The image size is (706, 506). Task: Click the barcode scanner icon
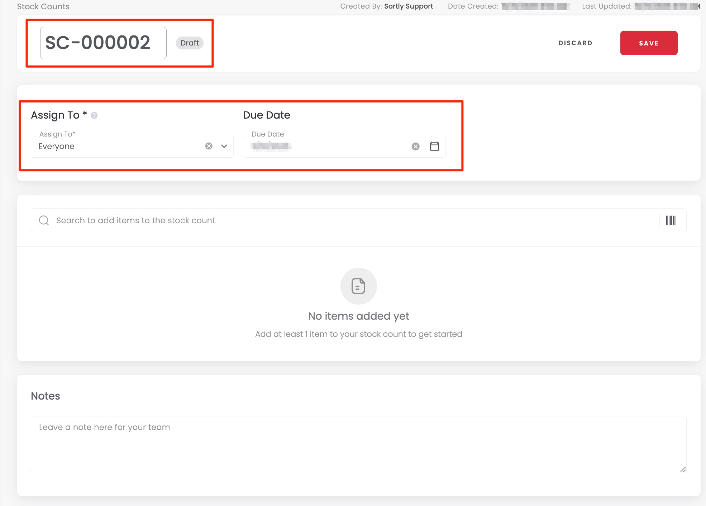pyautogui.click(x=671, y=220)
